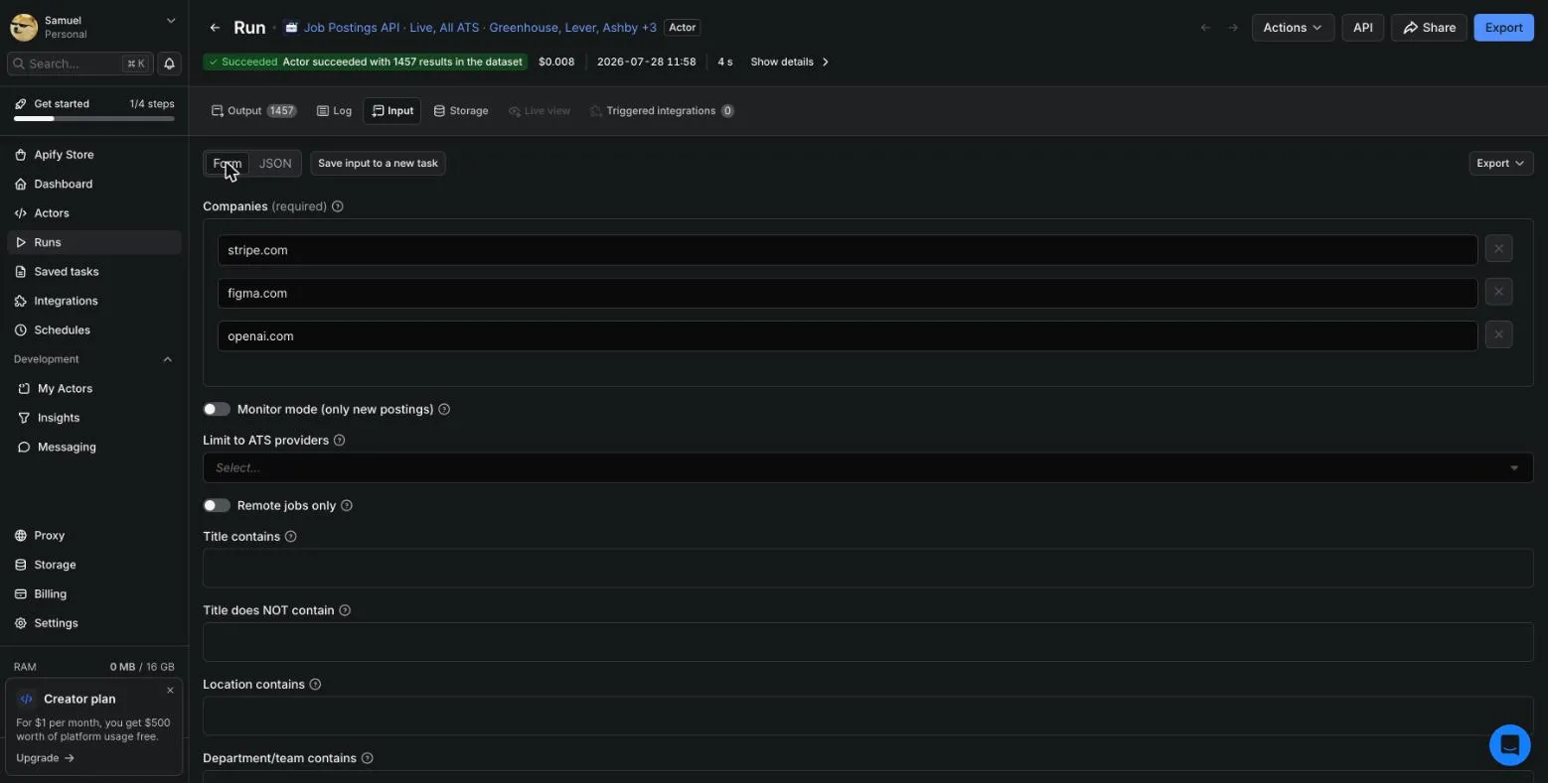Screen dimensions: 1548x783
Task: Show help for Department/team contains
Action: [x=367, y=758]
